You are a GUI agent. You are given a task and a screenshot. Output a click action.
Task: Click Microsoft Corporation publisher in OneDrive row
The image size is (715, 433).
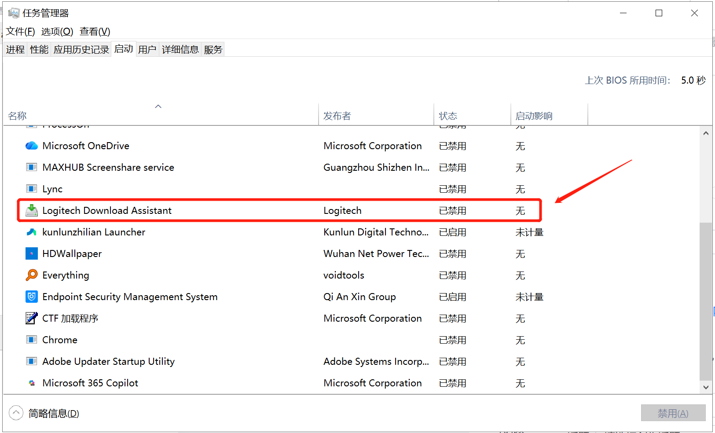[x=373, y=146]
